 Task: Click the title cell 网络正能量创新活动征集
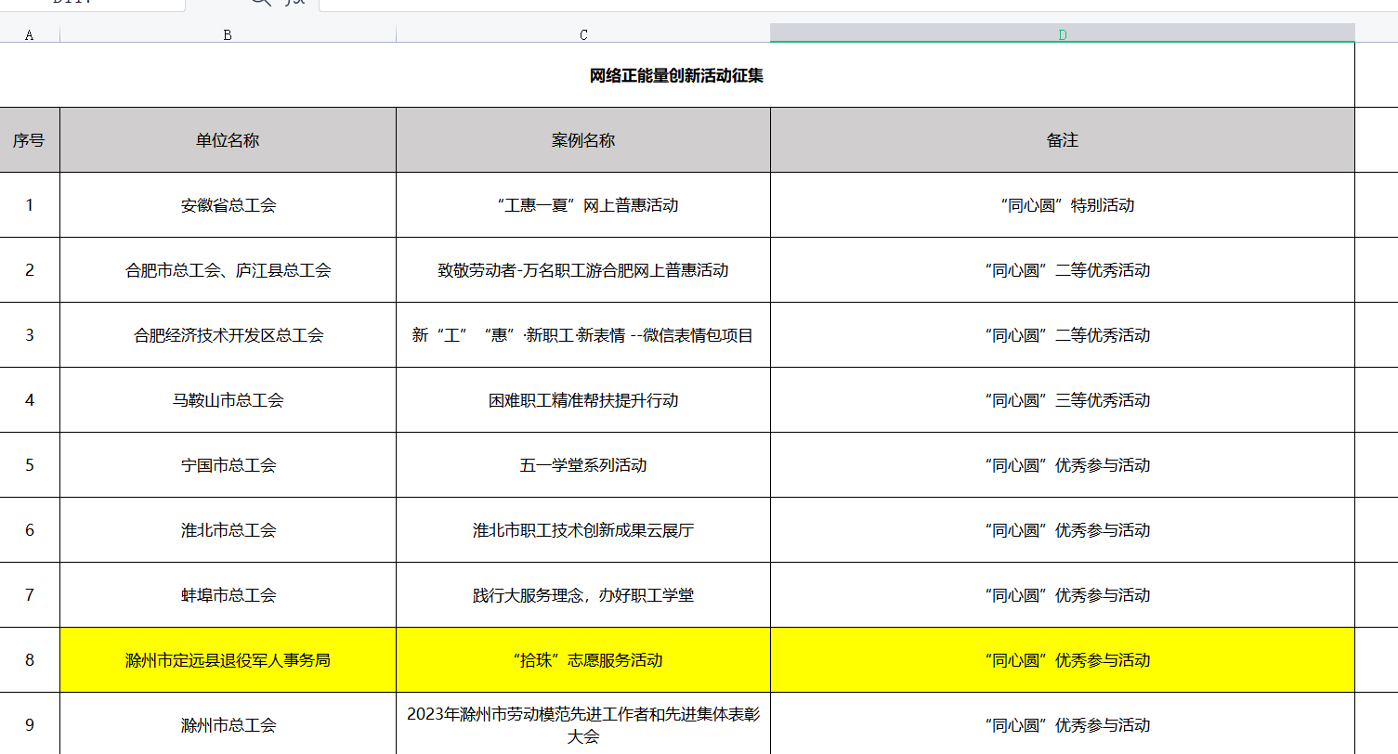click(x=677, y=75)
